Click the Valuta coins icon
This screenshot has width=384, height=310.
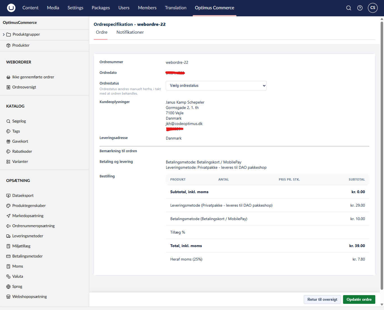pyautogui.click(x=8, y=277)
